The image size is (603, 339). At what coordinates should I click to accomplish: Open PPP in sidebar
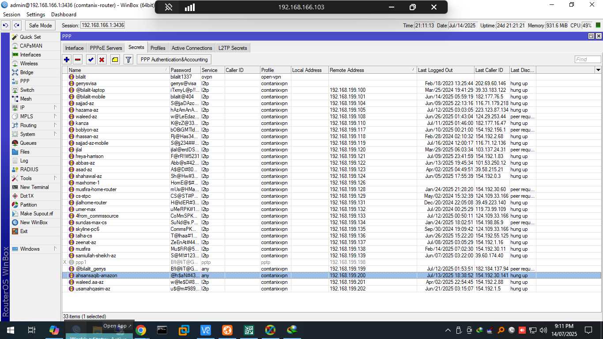25,81
